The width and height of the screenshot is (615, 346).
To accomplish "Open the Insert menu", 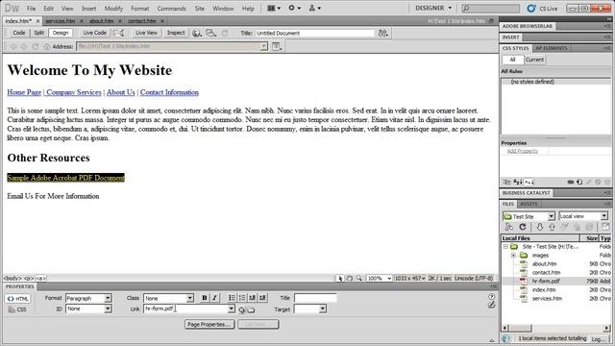I will [89, 9].
